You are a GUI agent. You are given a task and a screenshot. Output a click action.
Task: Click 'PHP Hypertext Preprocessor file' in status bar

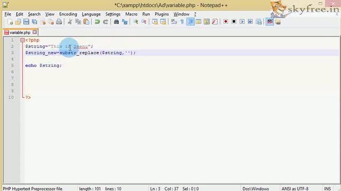pos(33,189)
